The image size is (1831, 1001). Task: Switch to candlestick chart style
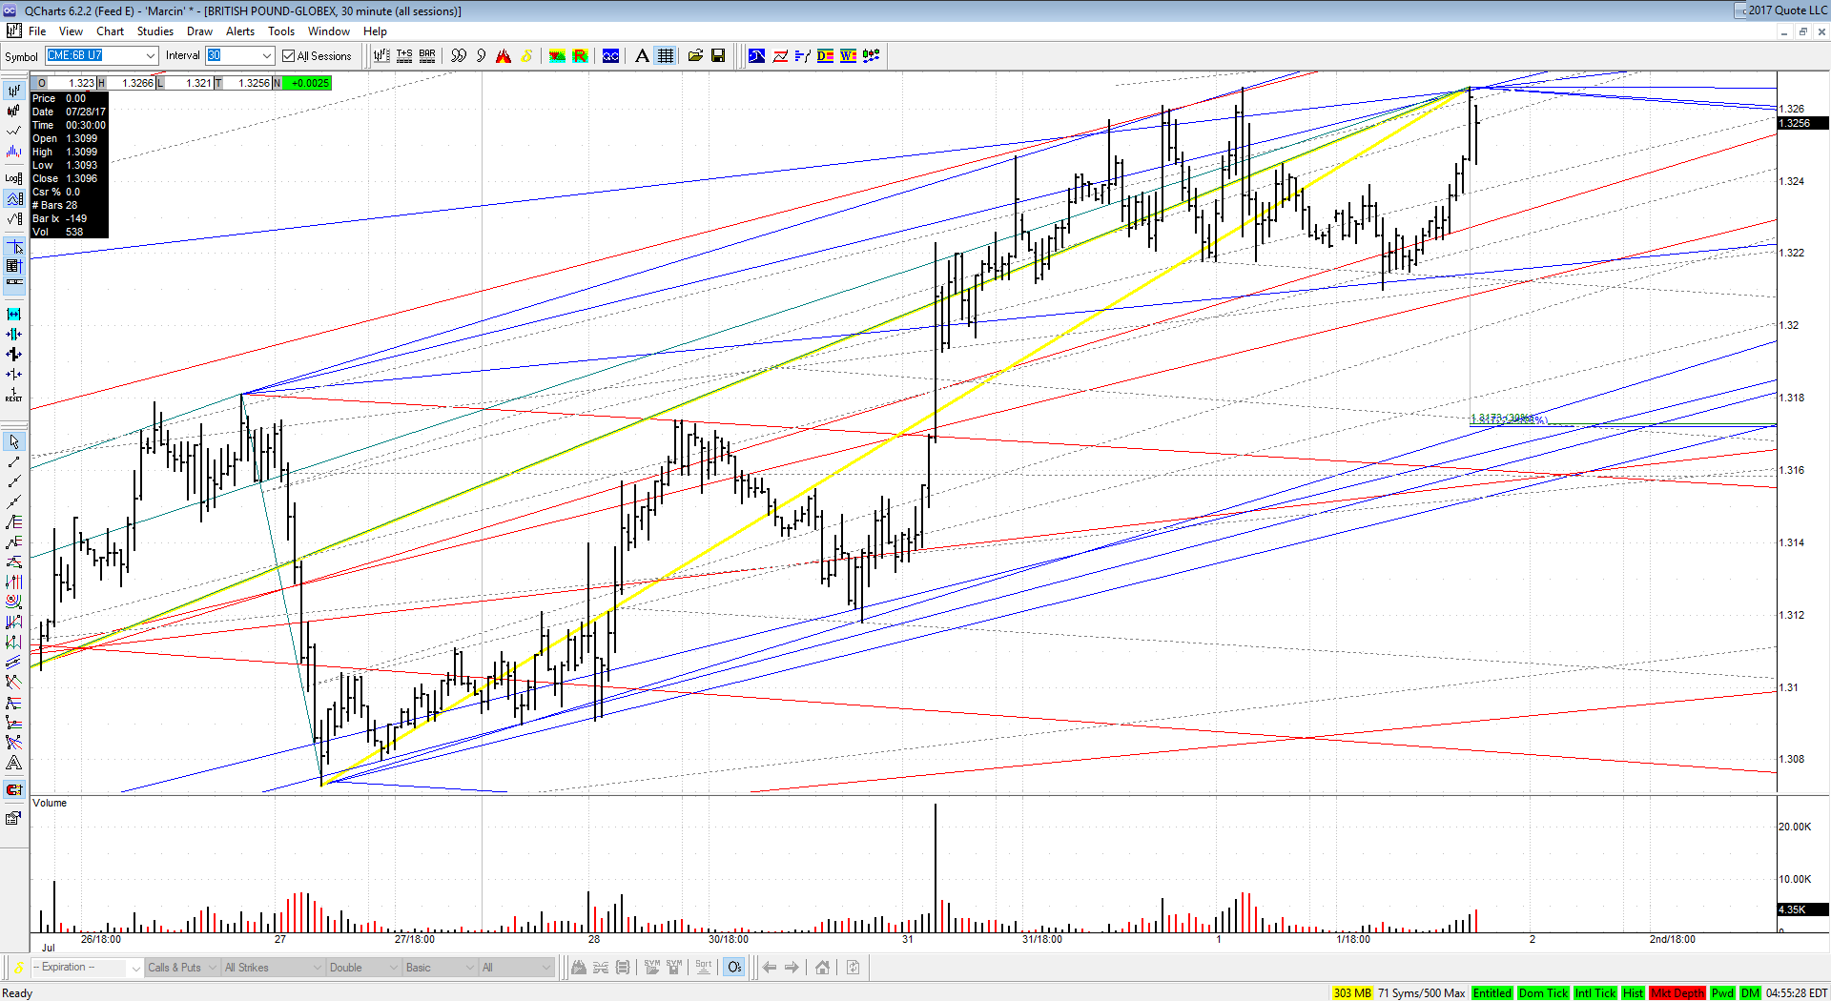coord(13,111)
